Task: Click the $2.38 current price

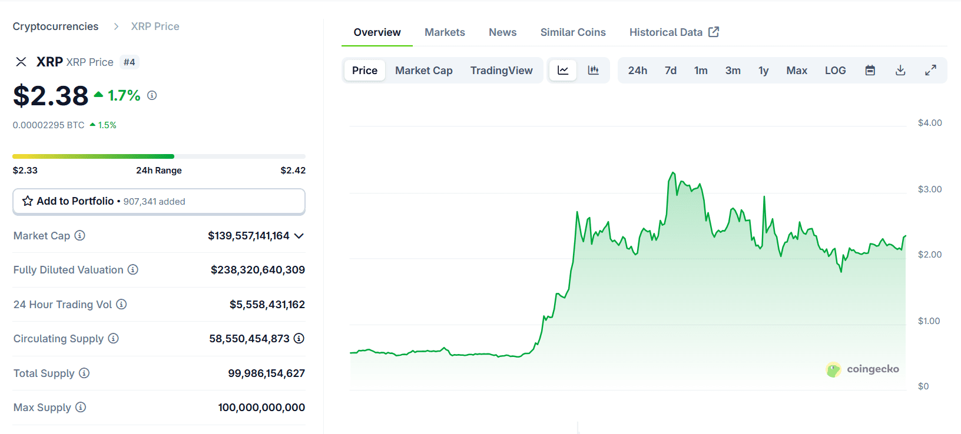Action: click(x=51, y=96)
